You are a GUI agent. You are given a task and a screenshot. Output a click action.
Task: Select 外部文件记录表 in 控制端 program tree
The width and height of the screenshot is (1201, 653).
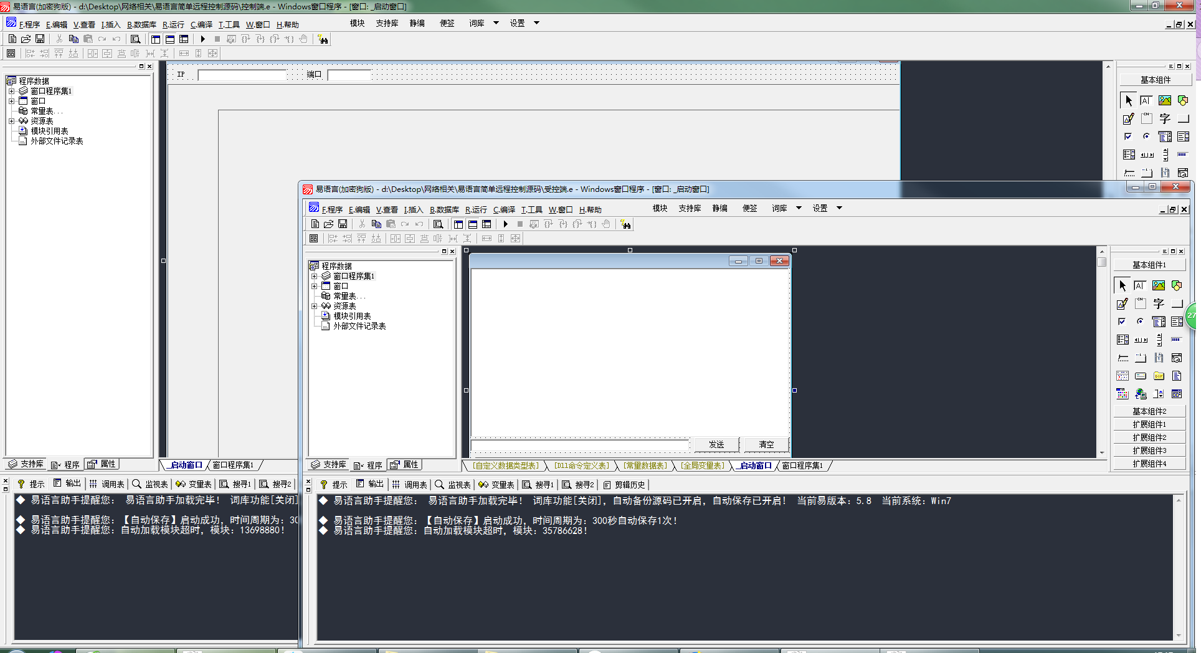coord(57,141)
